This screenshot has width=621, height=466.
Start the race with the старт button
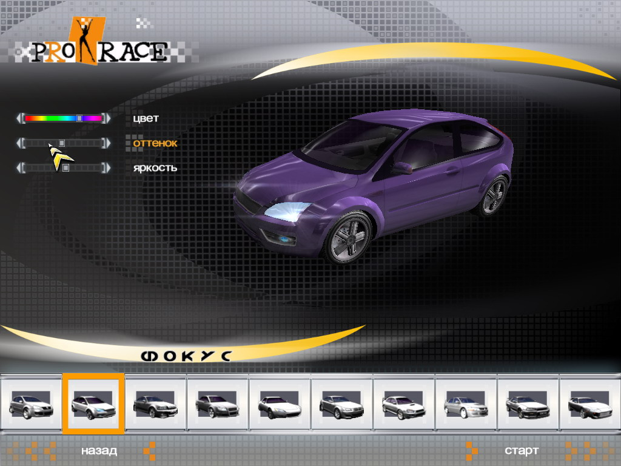[x=521, y=451]
